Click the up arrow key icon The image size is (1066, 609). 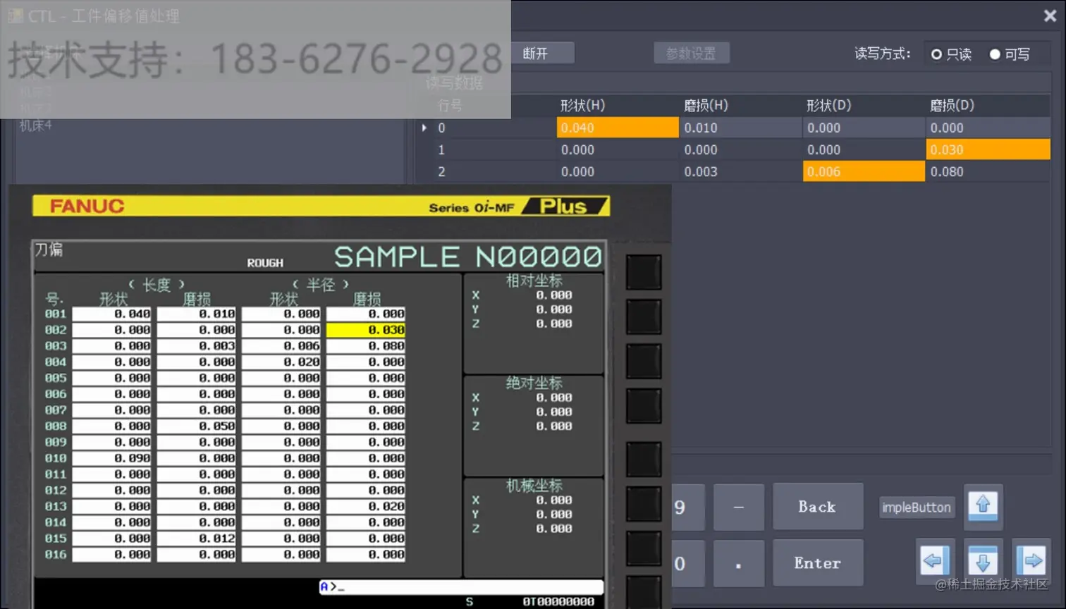click(x=983, y=506)
